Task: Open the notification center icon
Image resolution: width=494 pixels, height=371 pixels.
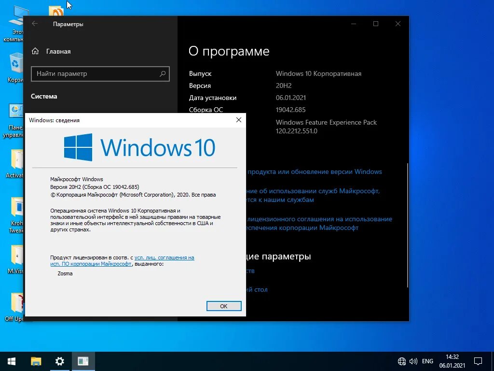Action: tap(478, 361)
